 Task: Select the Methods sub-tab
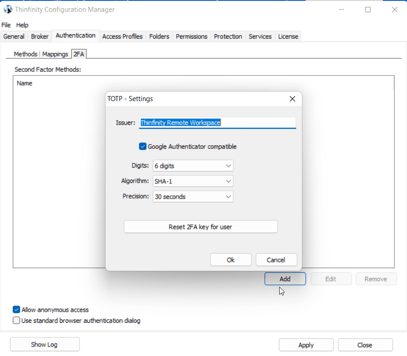tap(25, 54)
